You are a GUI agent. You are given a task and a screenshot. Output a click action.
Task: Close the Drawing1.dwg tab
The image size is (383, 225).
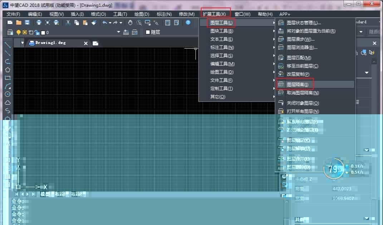[x=86, y=43]
